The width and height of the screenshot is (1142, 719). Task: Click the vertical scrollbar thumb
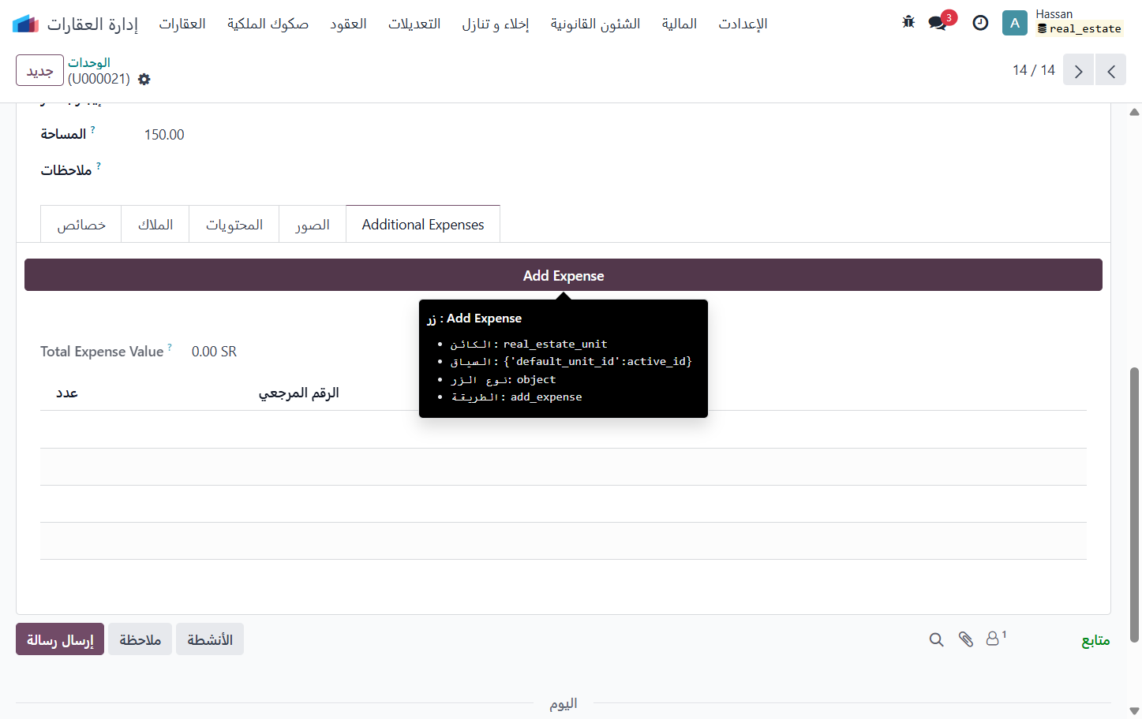(x=1134, y=505)
